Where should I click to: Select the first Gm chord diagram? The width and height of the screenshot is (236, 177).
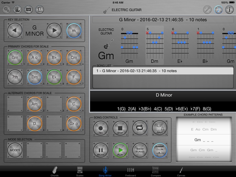click(x=129, y=45)
